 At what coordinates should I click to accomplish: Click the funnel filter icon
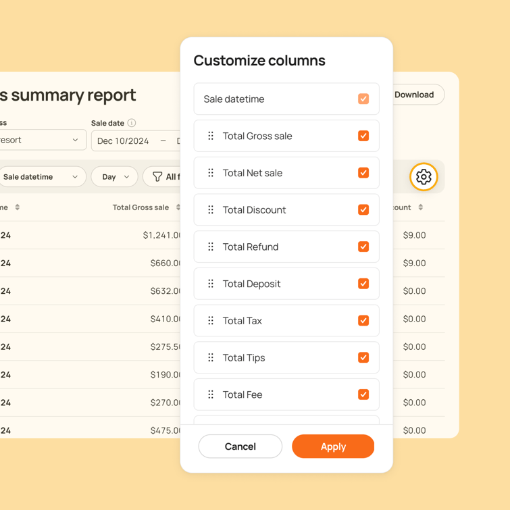click(157, 176)
